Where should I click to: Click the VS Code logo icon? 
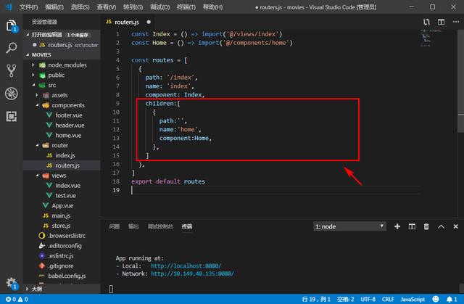(x=9, y=7)
